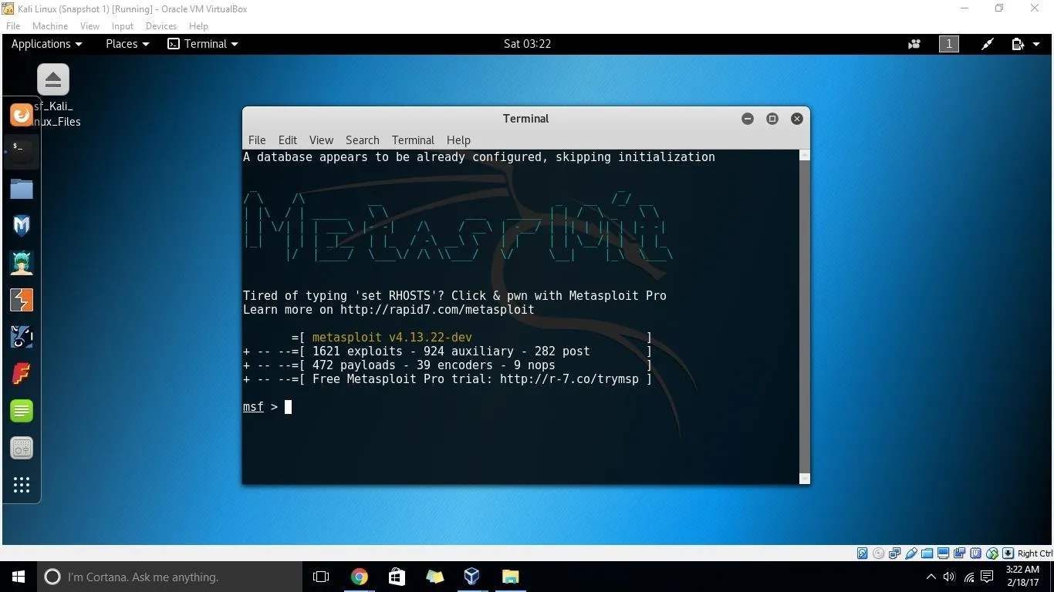Open VirtualBox View menu
1054x592 pixels.
pos(90,26)
